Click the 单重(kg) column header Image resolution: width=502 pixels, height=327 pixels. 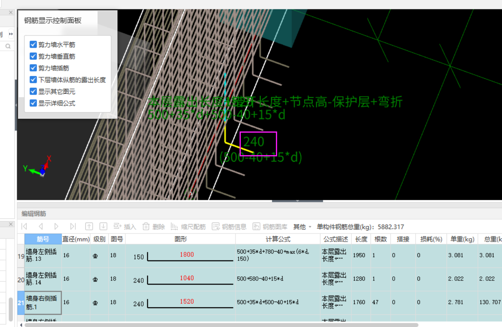click(462, 239)
